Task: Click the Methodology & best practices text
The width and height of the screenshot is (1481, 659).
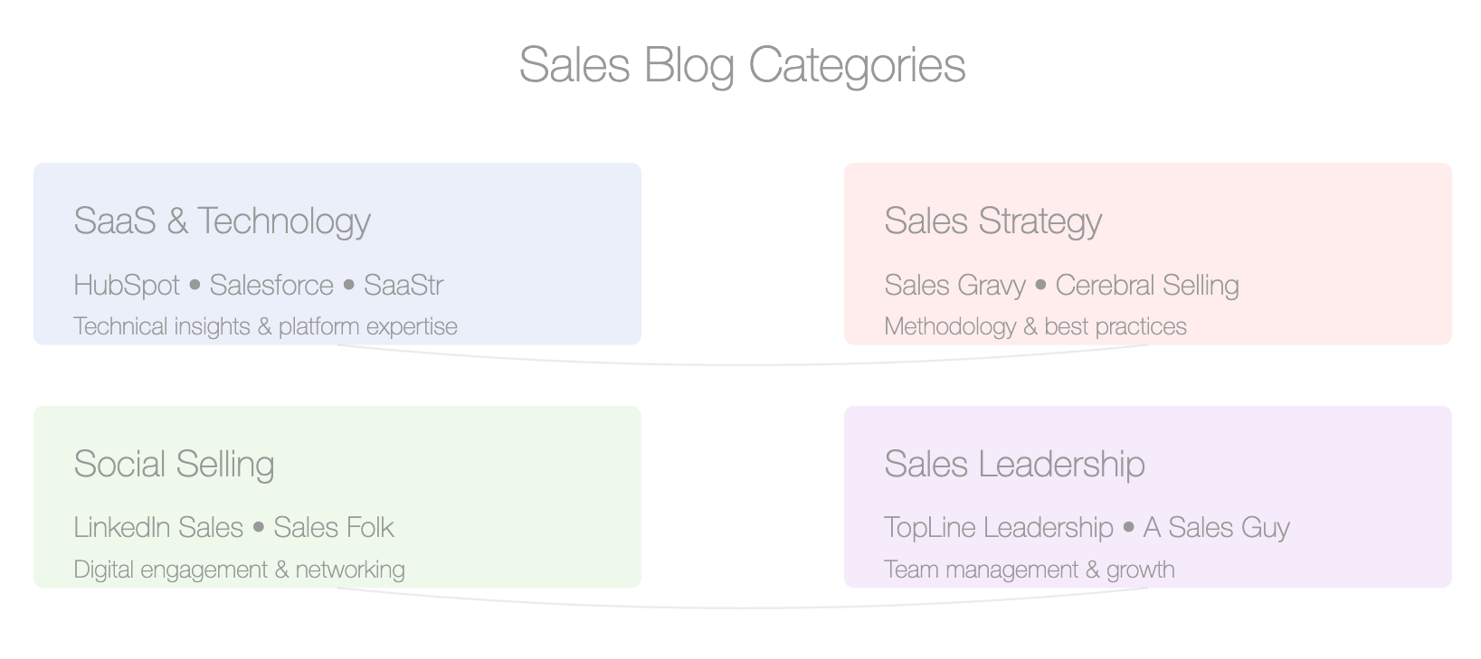Action: 1035,326
